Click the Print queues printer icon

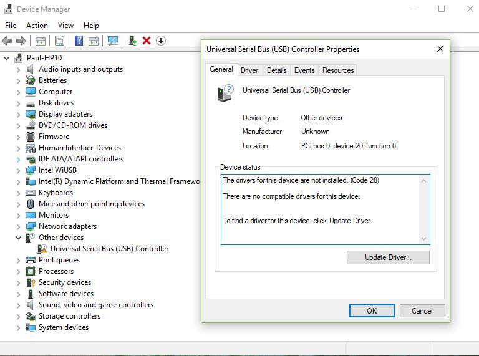tap(30, 260)
